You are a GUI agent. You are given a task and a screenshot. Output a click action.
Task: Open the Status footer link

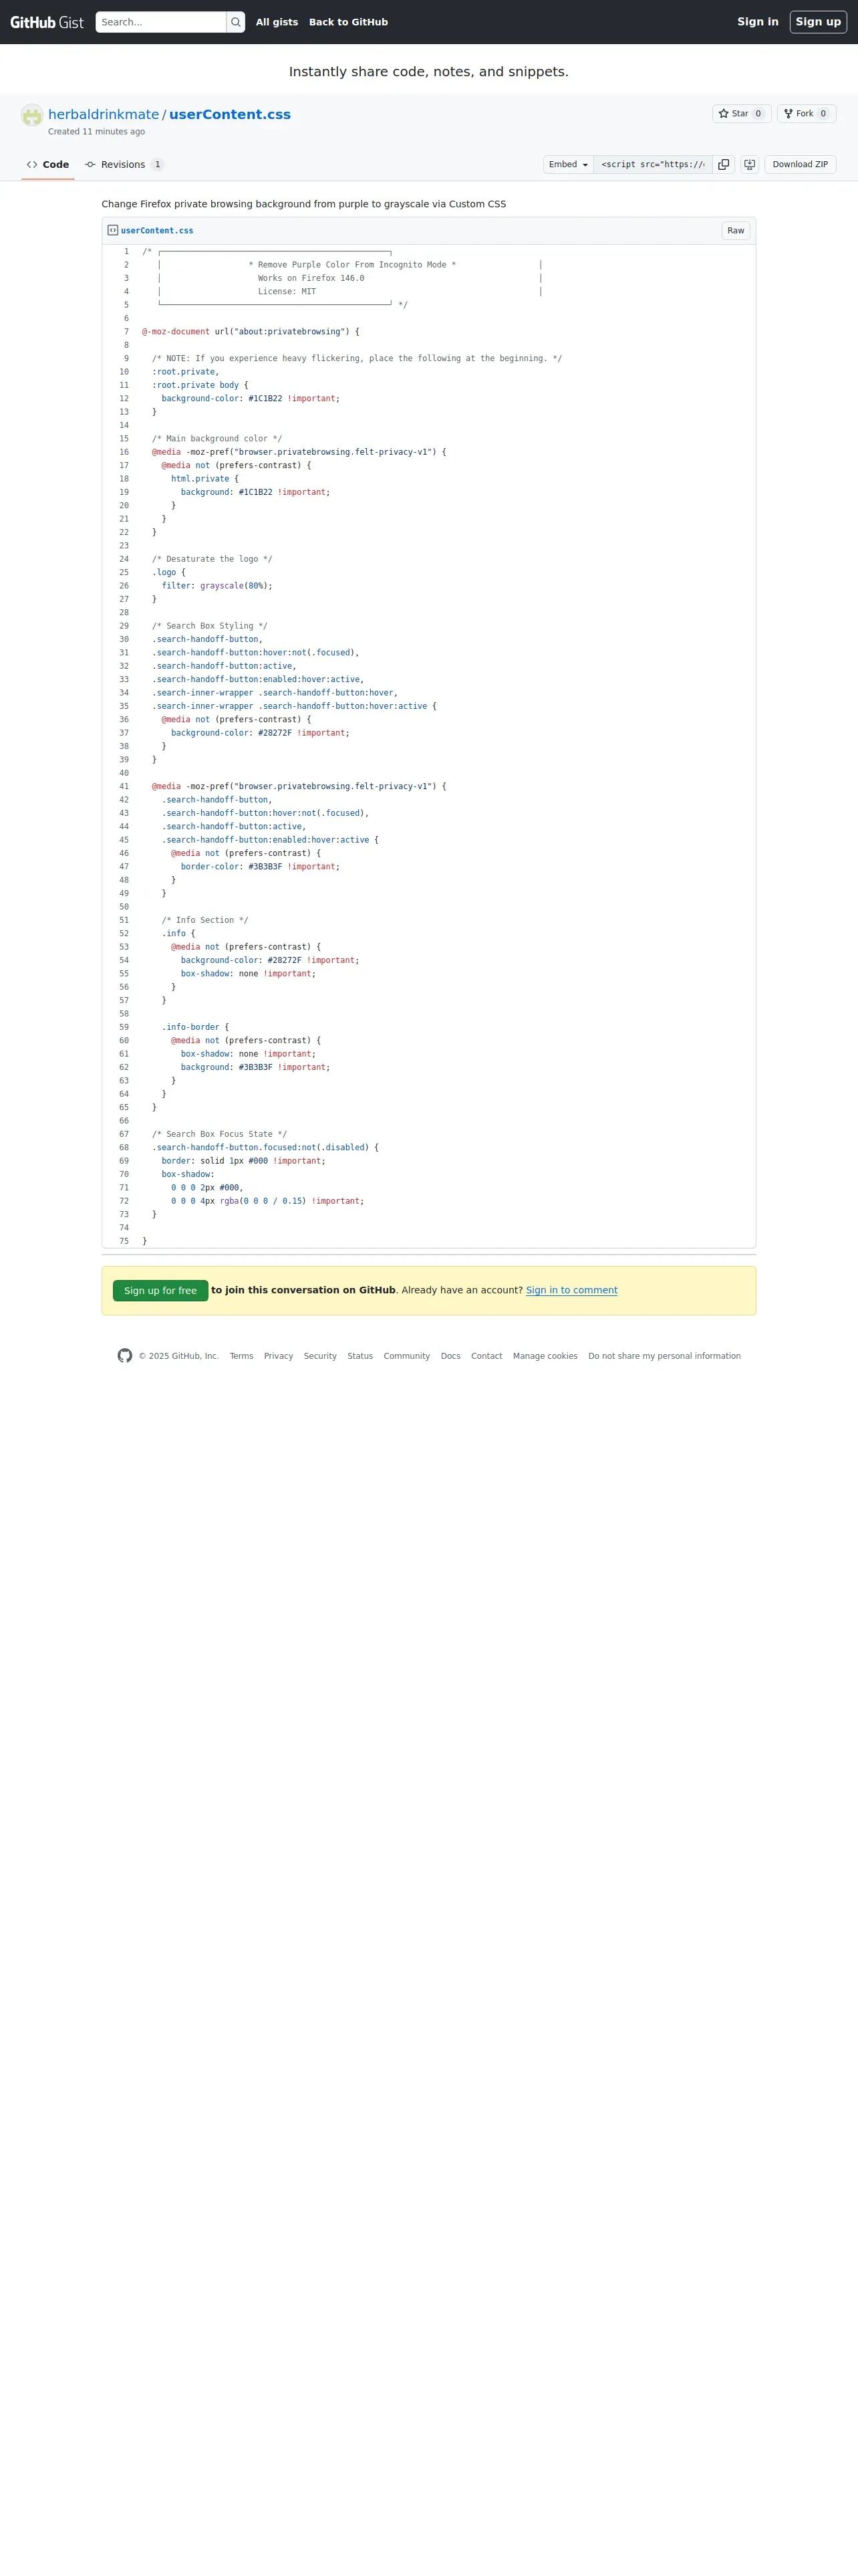(x=360, y=1357)
